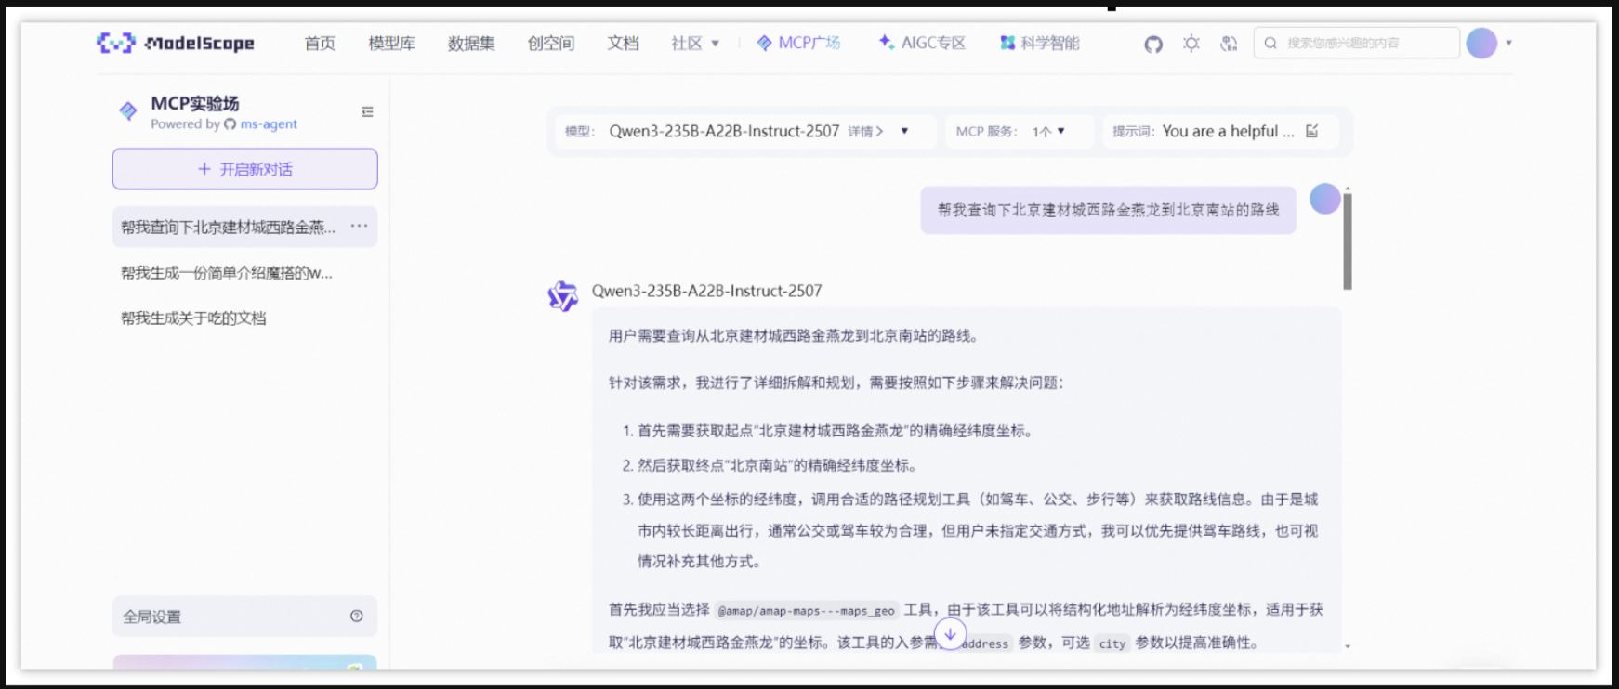Click the MCP实验场 diamond icon
Viewport: 1619px width, 689px height.
128,111
